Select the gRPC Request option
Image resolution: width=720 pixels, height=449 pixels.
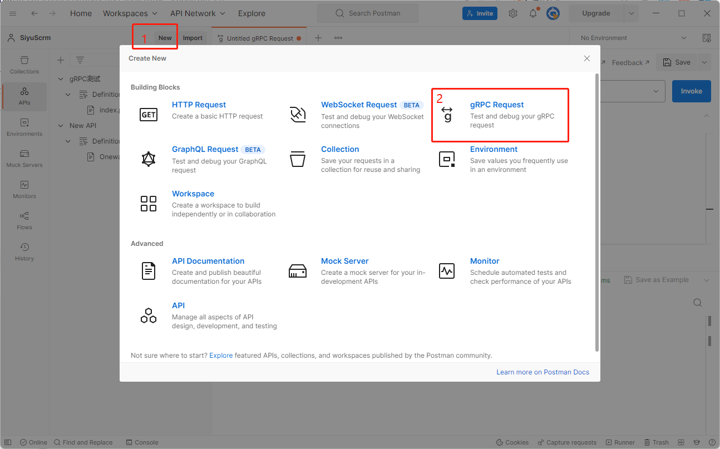coord(497,105)
